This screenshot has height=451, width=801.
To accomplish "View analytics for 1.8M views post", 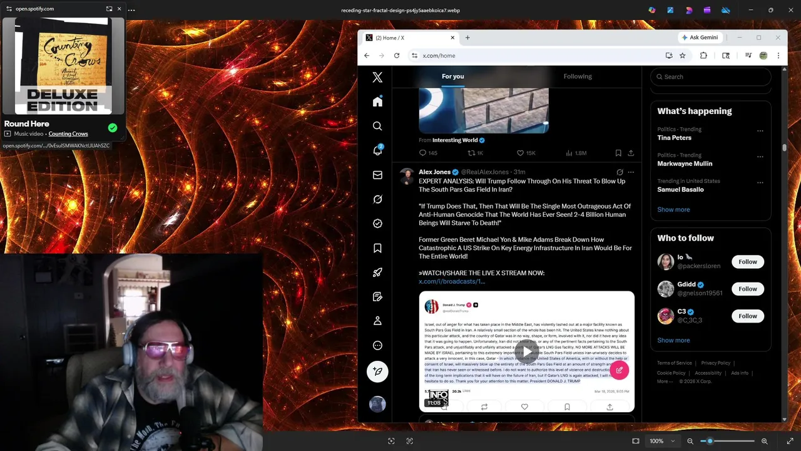I will coord(576,153).
